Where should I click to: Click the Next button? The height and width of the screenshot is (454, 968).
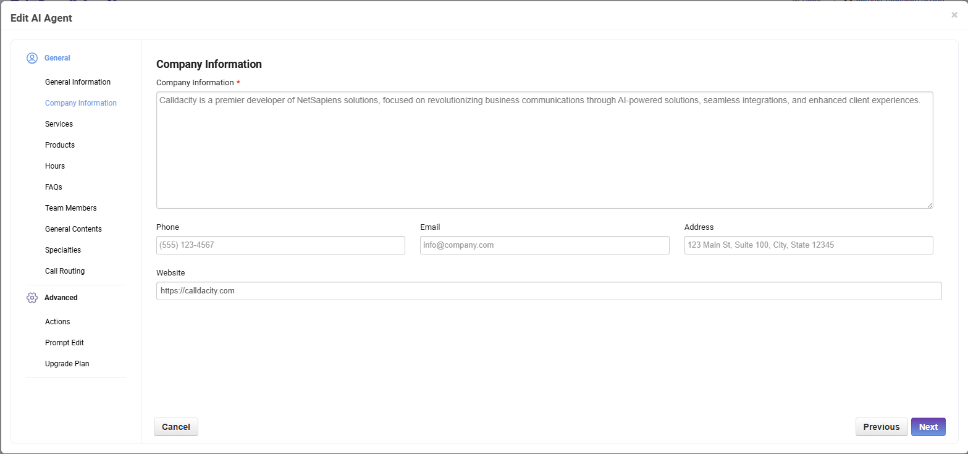pyautogui.click(x=928, y=427)
